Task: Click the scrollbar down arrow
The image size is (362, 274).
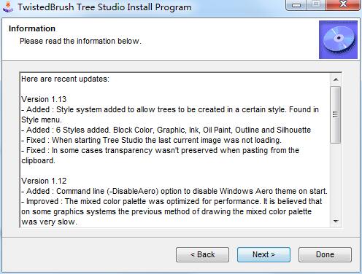Action: point(336,222)
